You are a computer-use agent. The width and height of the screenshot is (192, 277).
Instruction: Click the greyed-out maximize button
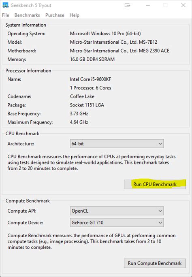click(x=165, y=5)
